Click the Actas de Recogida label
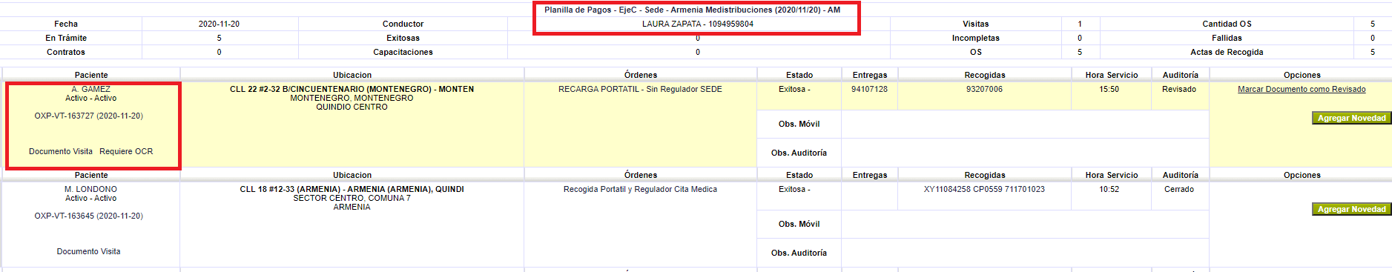This screenshot has height=272, width=1392. [x=1227, y=52]
